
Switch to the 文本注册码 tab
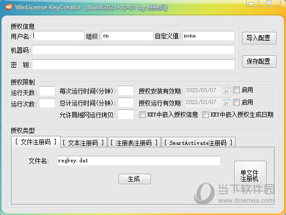click(x=83, y=143)
